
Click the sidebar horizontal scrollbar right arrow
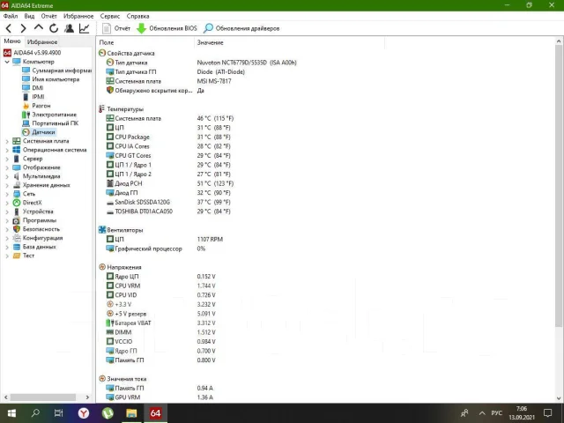coord(87,397)
